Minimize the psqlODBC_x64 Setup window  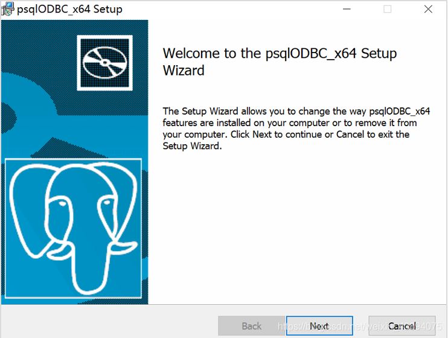[x=347, y=9]
